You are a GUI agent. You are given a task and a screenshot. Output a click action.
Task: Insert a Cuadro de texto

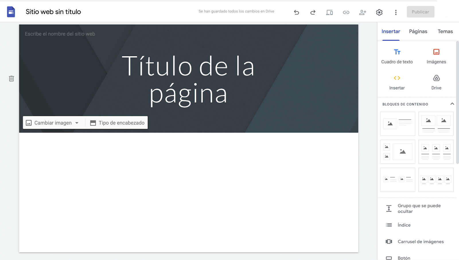397,56
